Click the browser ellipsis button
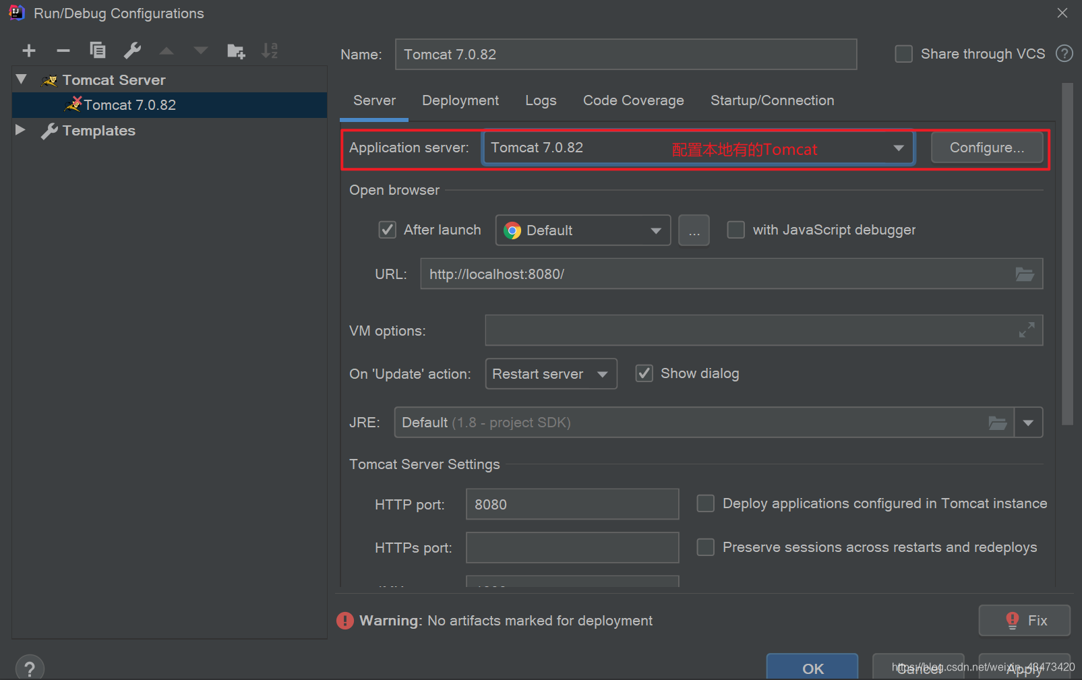The height and width of the screenshot is (680, 1082). [694, 230]
